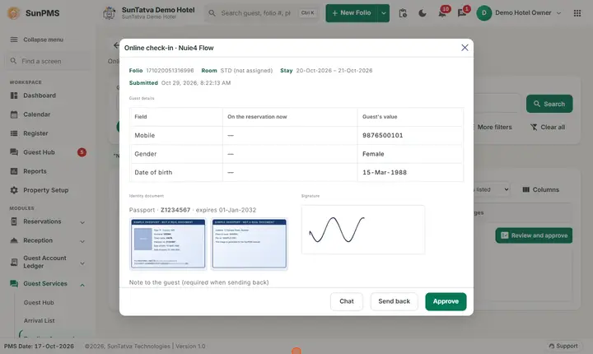Approve the online check-in
The height and width of the screenshot is (354, 593).
(x=446, y=301)
